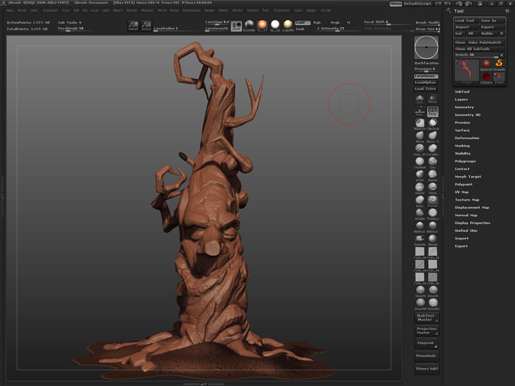Click the LoadAlphas button

(426, 82)
